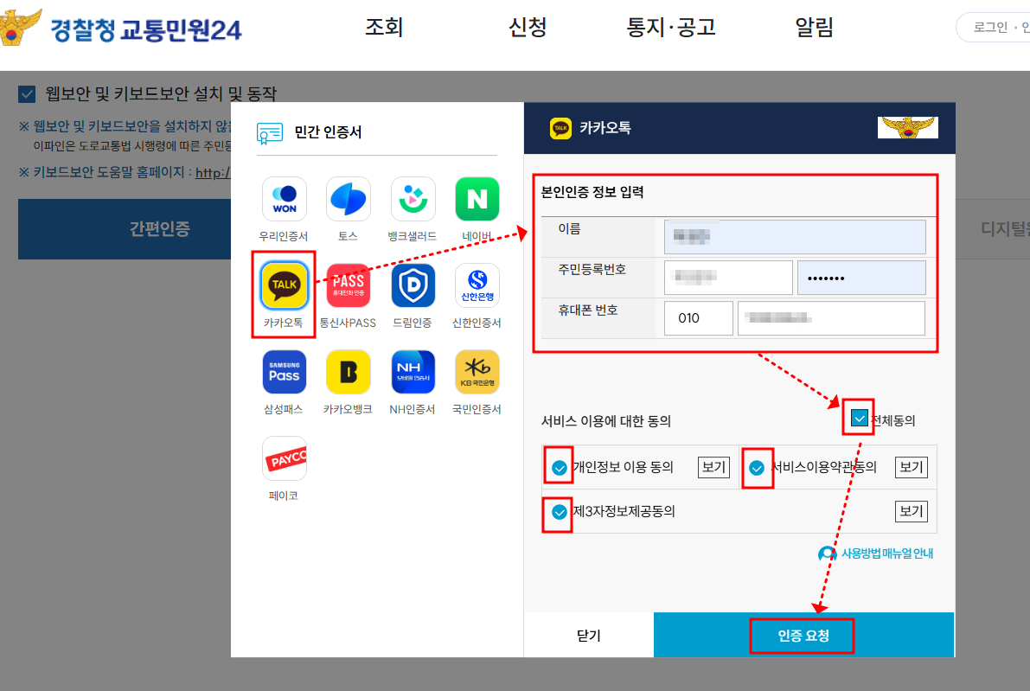Screen dimensions: 1030x691
Task: Click the 민간 인증서 certificate header icon
Action: (269, 133)
